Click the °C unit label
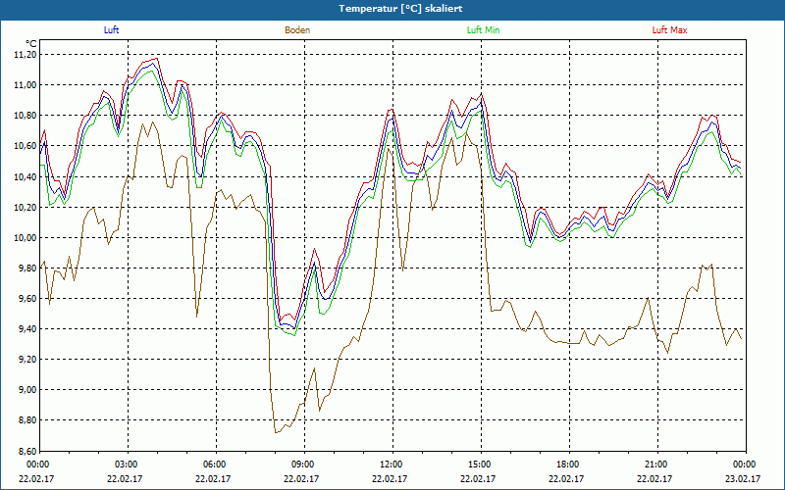The width and height of the screenshot is (785, 490). [31, 44]
